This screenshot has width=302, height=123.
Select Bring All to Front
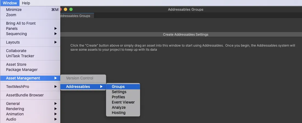[x=30, y=23]
